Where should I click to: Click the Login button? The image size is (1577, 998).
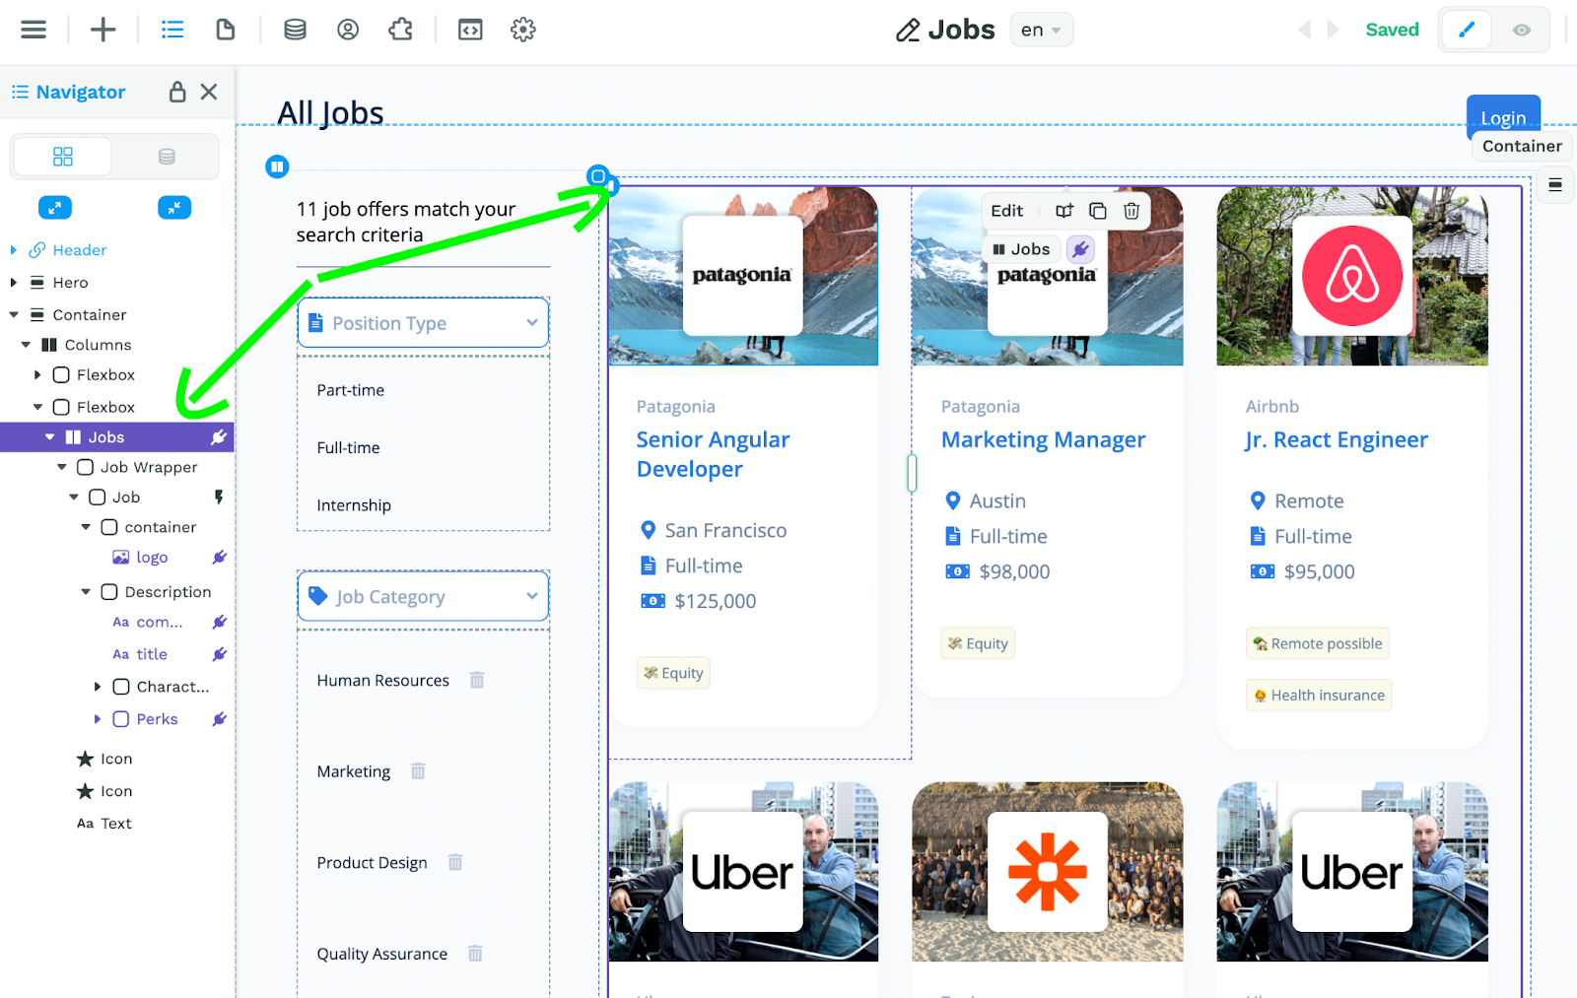[1503, 117]
